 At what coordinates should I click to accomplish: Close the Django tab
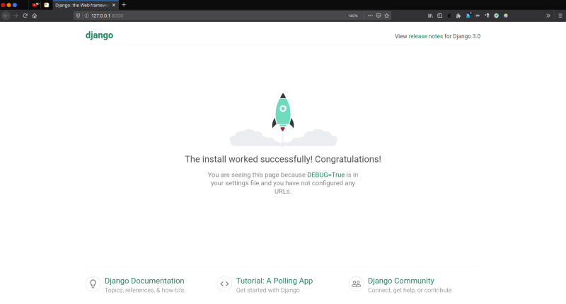point(114,5)
